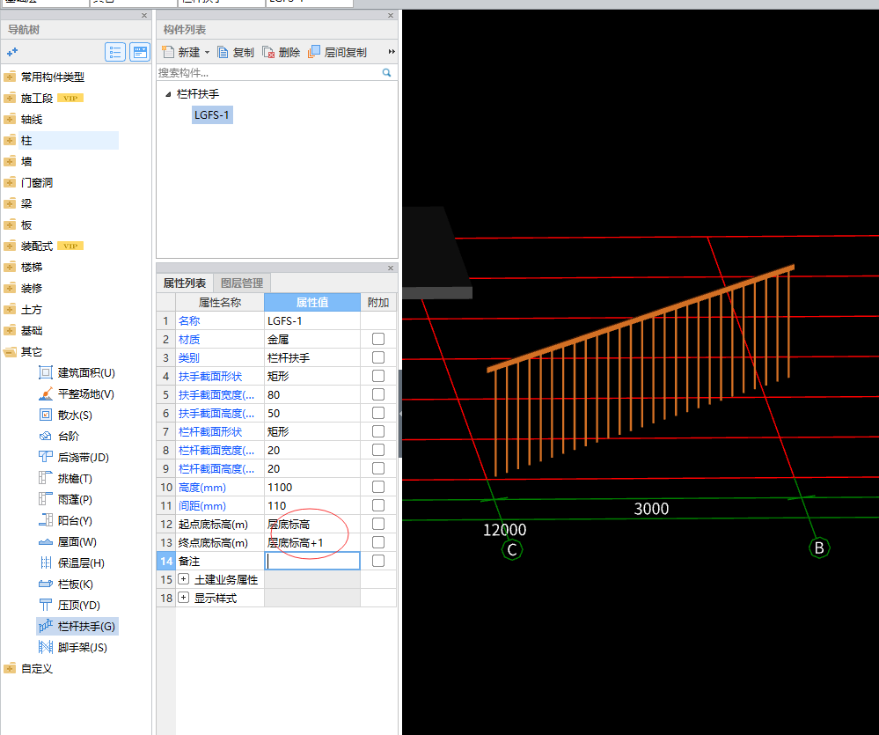Toggle 附加 checkbox for 备注 row
This screenshot has width=879, height=735.
[378, 562]
